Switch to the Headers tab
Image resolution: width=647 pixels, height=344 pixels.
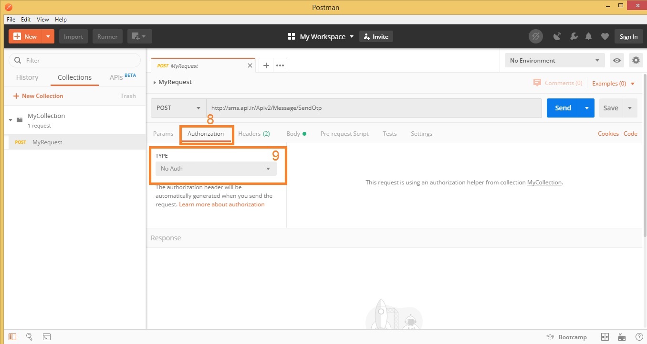(x=253, y=134)
